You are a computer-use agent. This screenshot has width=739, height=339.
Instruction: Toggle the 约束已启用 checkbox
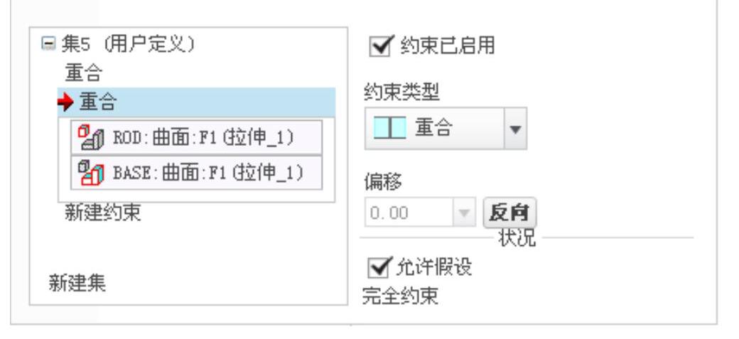380,46
